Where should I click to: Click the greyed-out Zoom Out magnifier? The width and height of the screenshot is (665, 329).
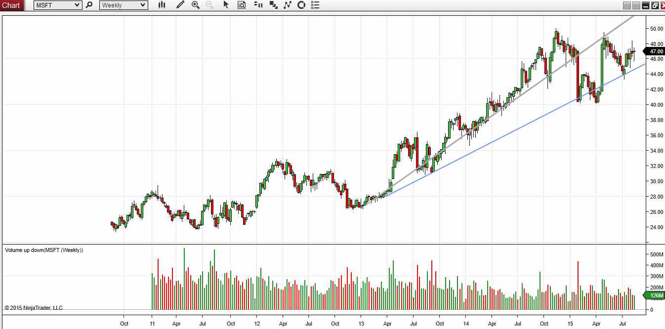[209, 5]
